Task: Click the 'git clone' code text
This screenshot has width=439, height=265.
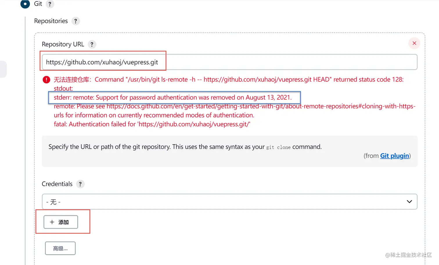Action: tap(278, 147)
